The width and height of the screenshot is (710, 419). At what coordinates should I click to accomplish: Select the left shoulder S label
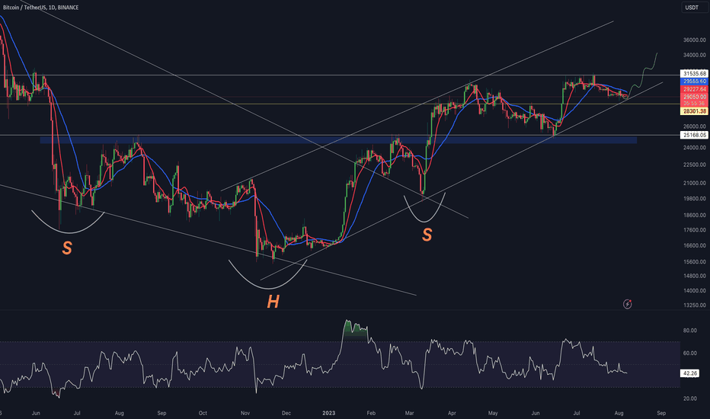[67, 248]
